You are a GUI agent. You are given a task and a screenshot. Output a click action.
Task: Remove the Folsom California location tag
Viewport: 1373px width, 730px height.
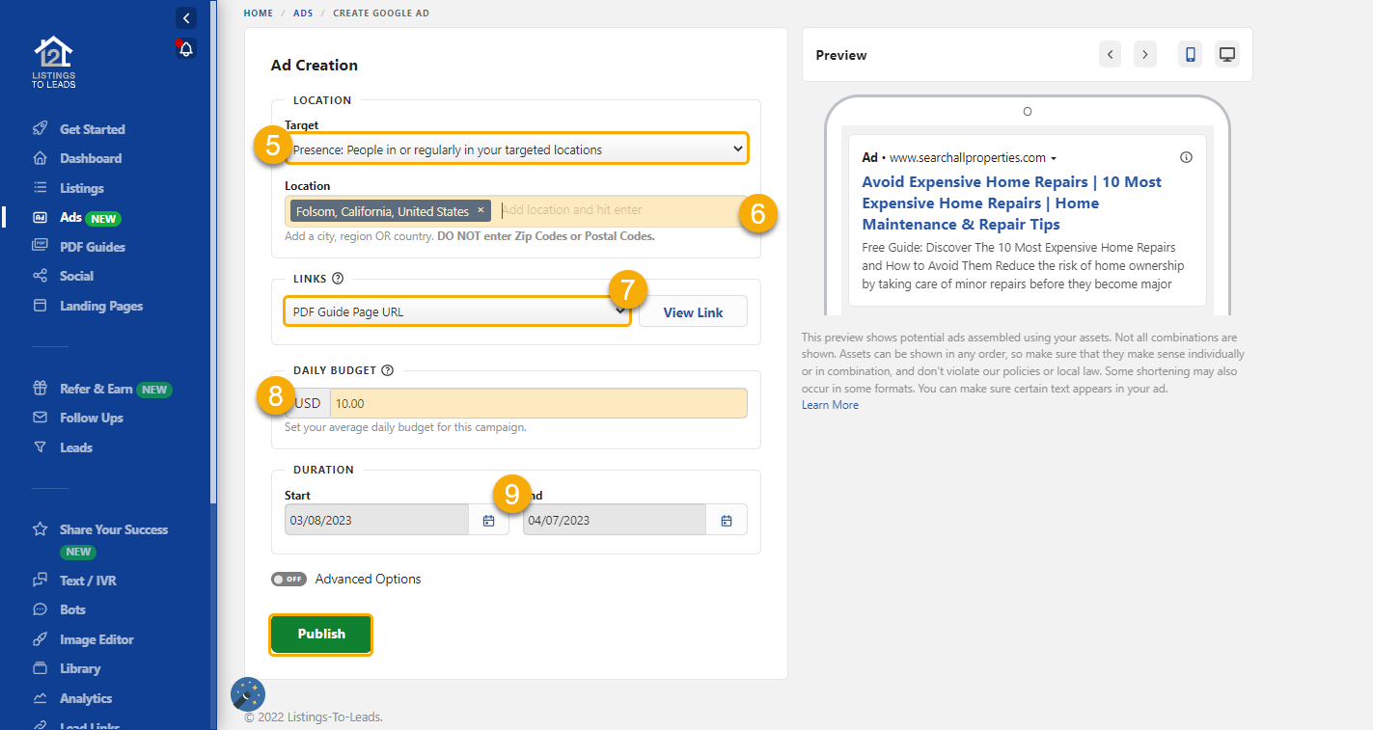(481, 210)
